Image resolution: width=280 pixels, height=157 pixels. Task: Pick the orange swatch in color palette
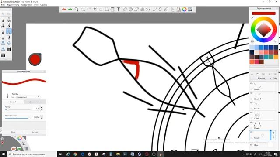pyautogui.click(x=276, y=57)
